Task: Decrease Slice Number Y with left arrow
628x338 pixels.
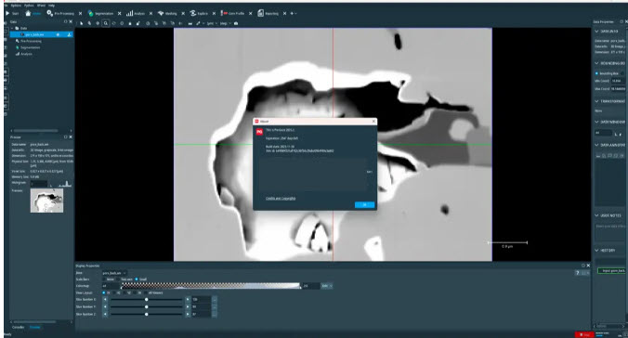Action: pos(105,306)
